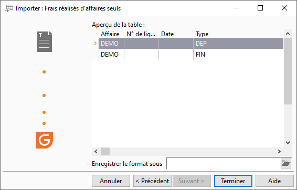Go back with the Précédent button
The height and width of the screenshot is (190, 297).
pyautogui.click(x=153, y=181)
